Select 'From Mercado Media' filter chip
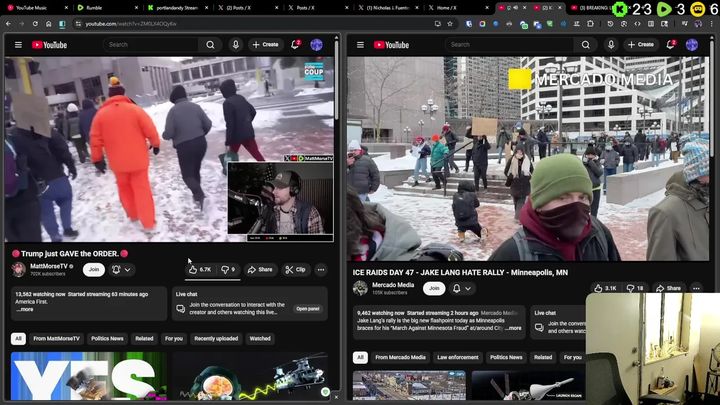 [x=400, y=357]
